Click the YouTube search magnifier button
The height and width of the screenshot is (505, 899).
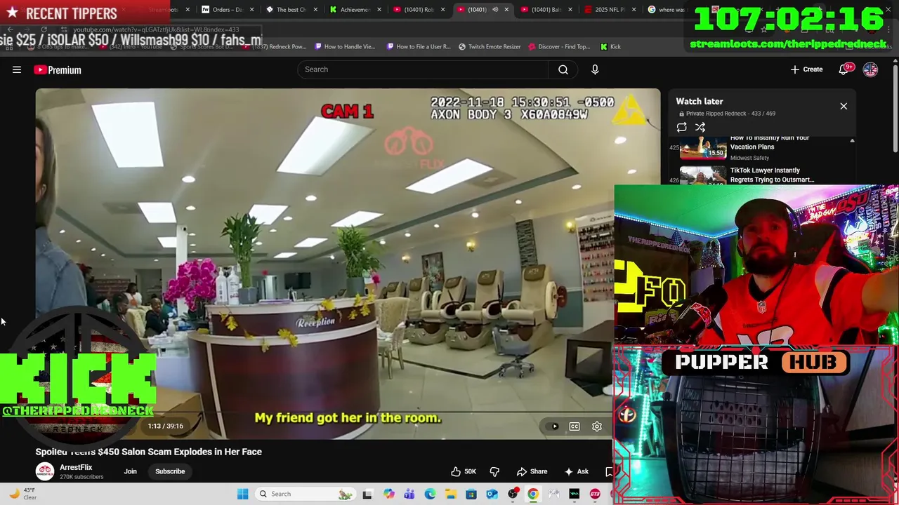click(563, 69)
